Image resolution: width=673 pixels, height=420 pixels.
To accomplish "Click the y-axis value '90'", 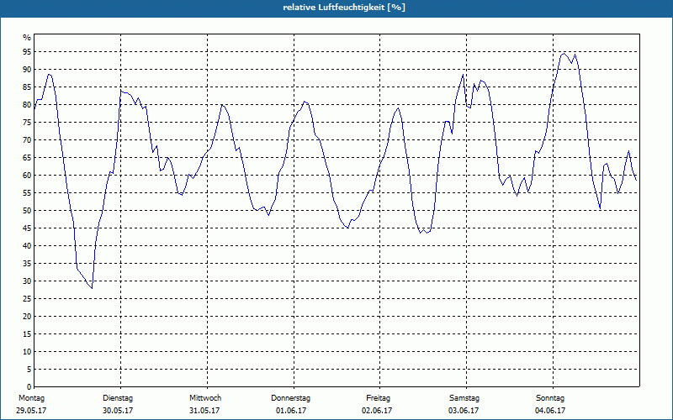I will click(27, 70).
